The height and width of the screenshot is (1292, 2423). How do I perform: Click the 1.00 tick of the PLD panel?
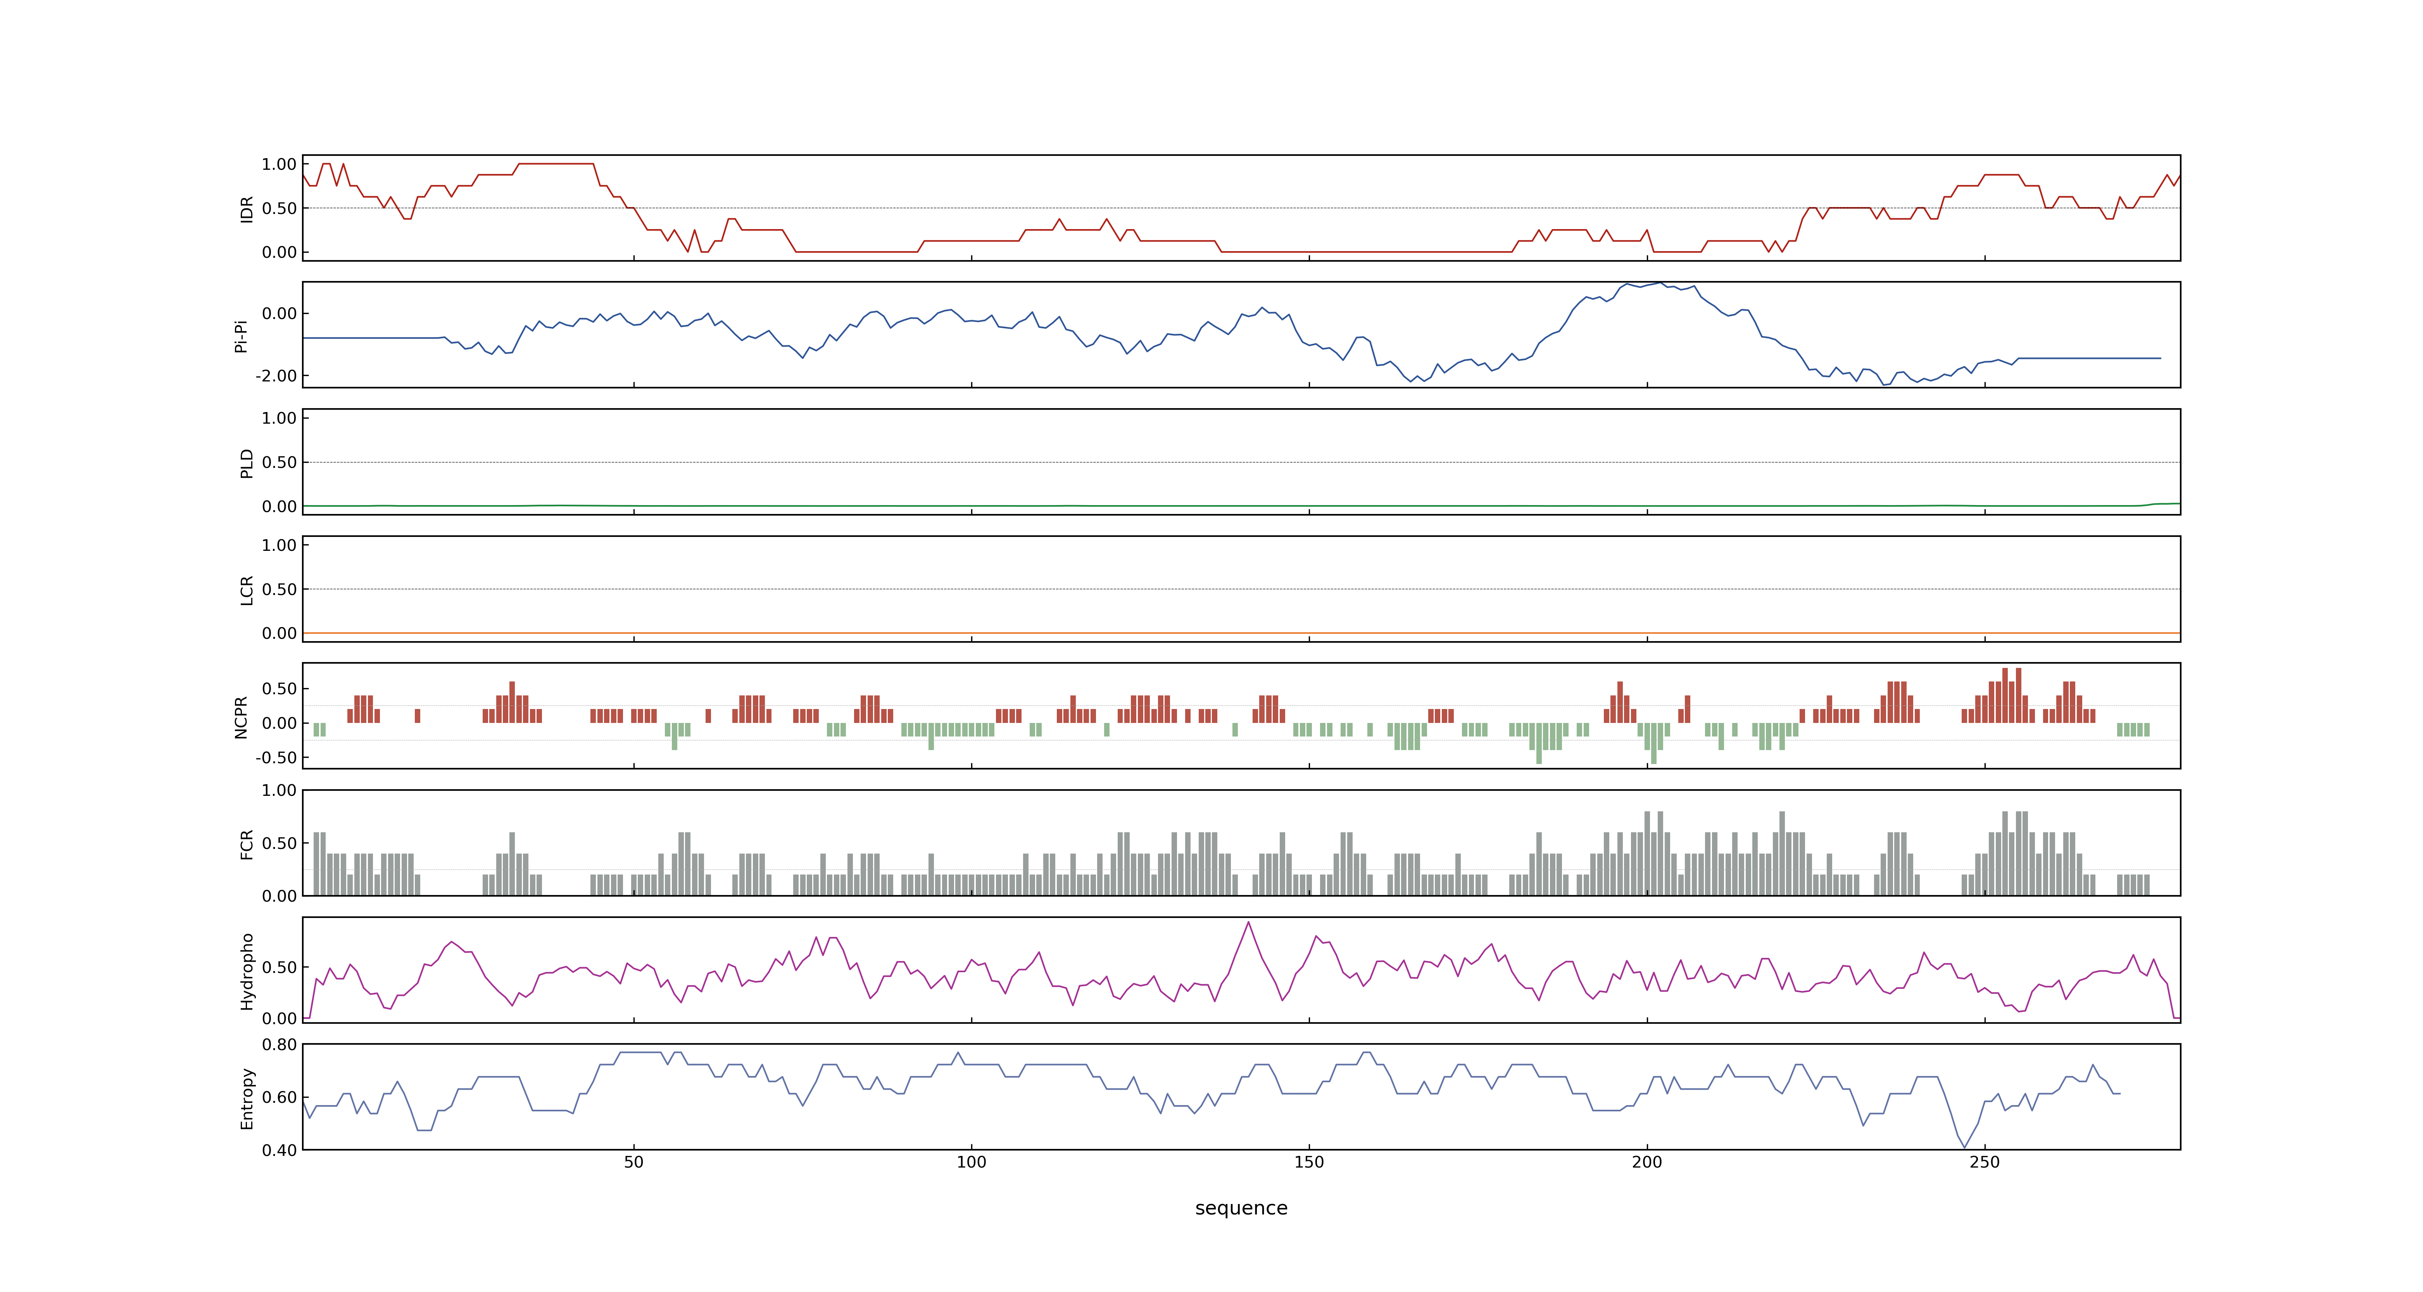(280, 418)
